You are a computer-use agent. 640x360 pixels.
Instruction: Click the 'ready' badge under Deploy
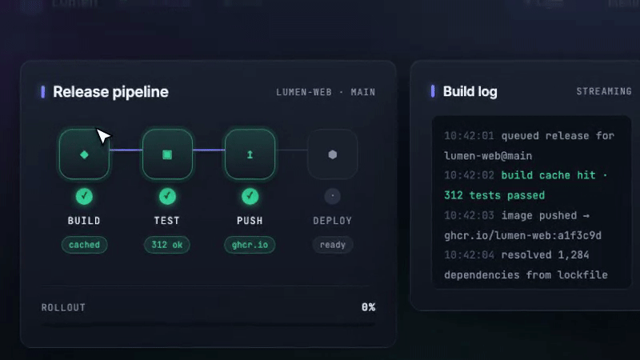tap(333, 245)
